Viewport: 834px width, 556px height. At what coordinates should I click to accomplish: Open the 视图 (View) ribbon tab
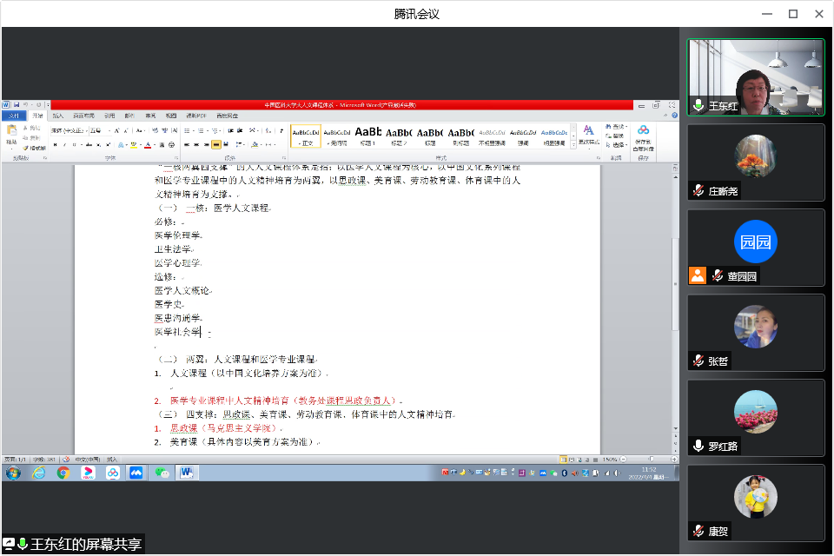tap(171, 115)
